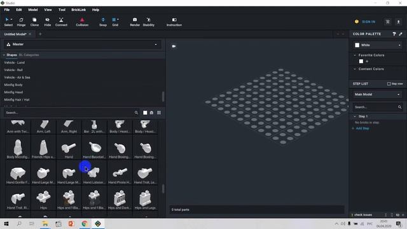Pick the white favorite color swatch

click(361, 62)
